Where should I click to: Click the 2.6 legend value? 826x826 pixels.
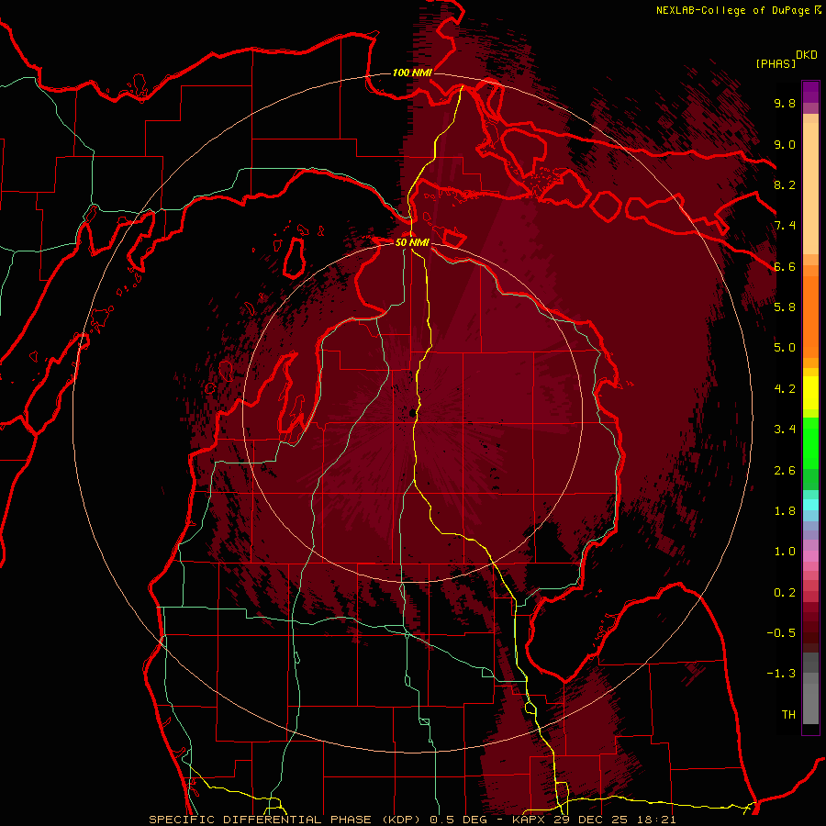[x=785, y=471]
